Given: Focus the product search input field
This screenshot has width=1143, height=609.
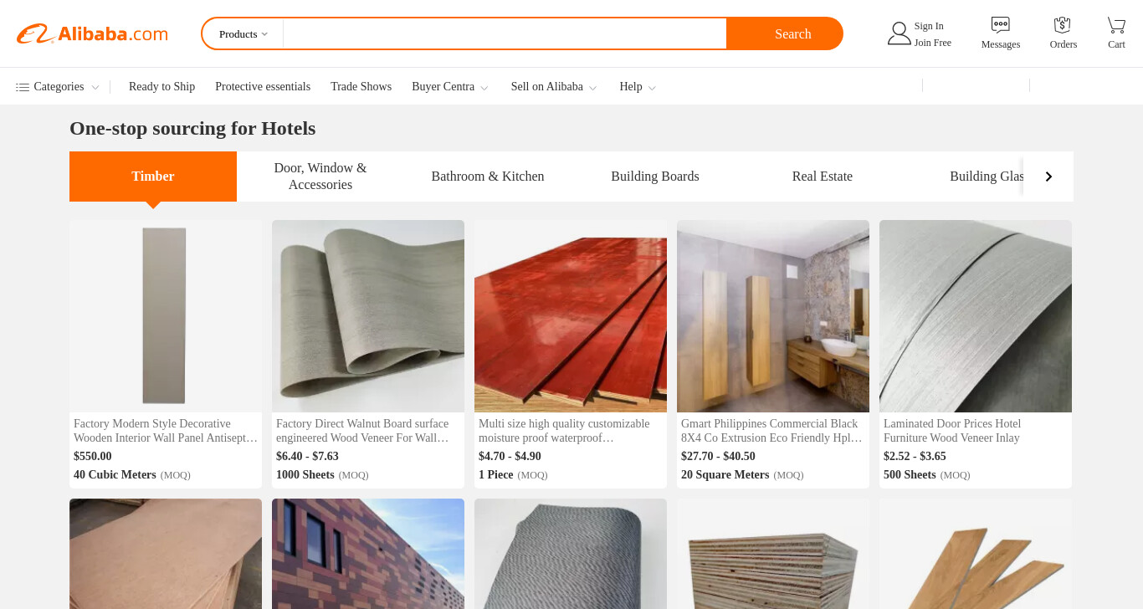Looking at the screenshot, I should click(x=505, y=34).
